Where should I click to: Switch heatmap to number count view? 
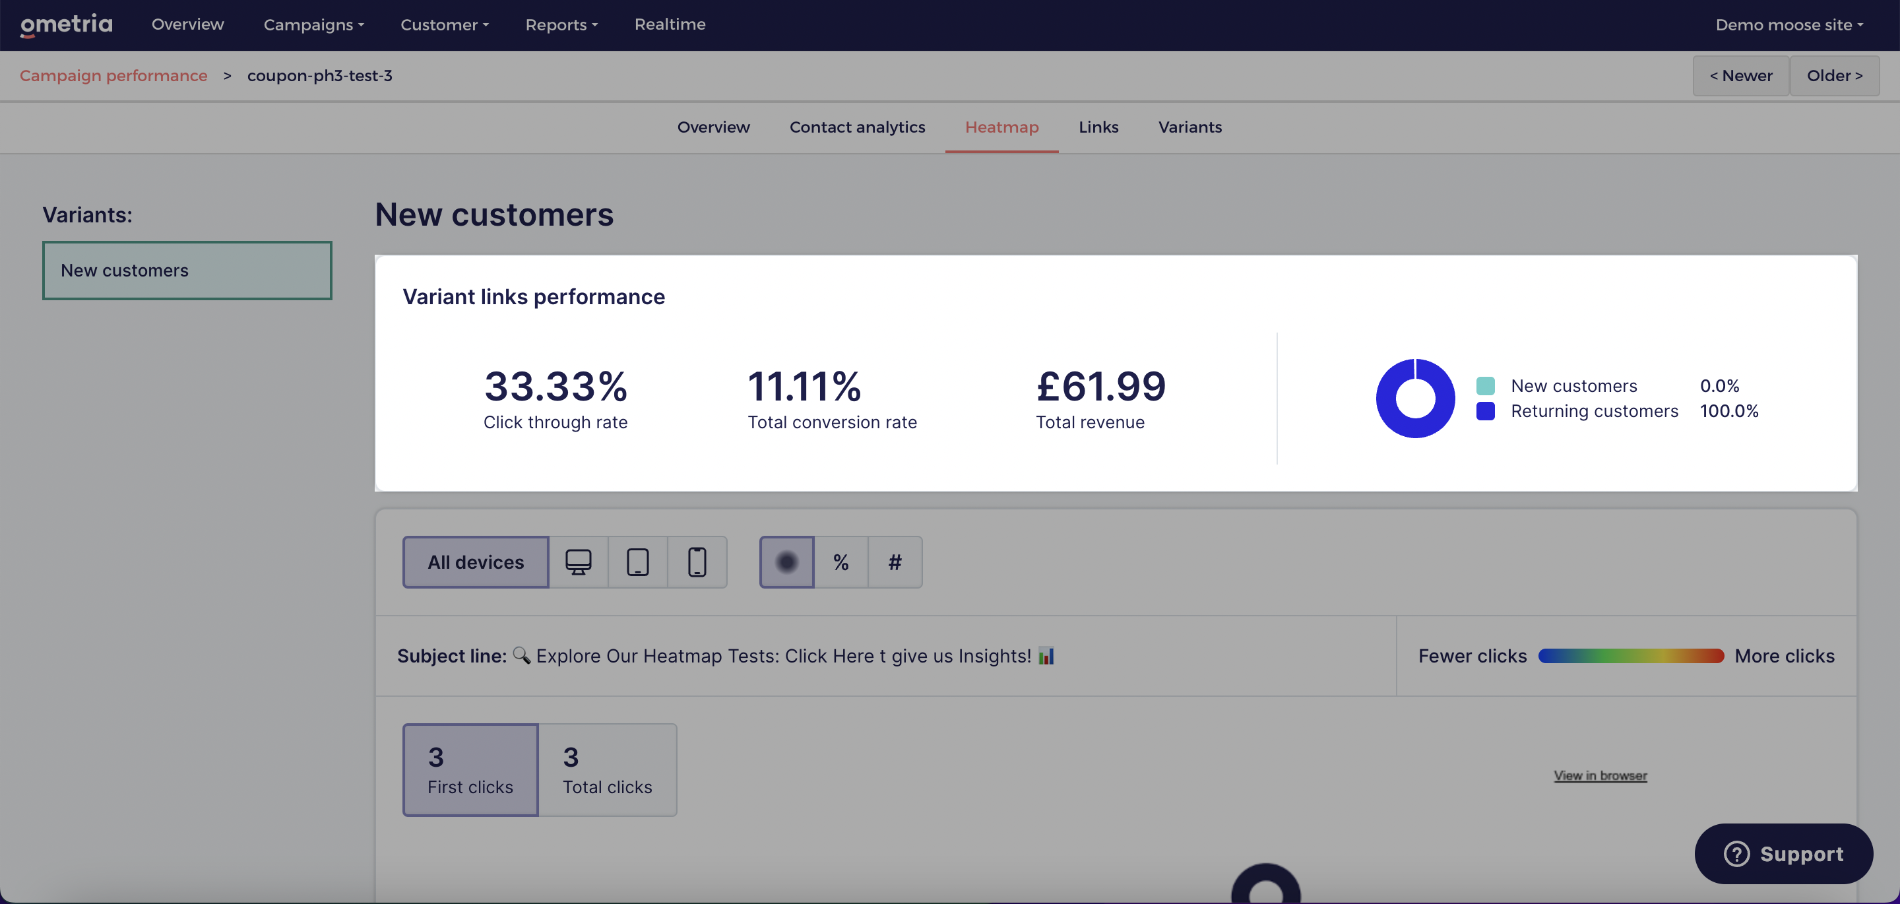click(895, 562)
